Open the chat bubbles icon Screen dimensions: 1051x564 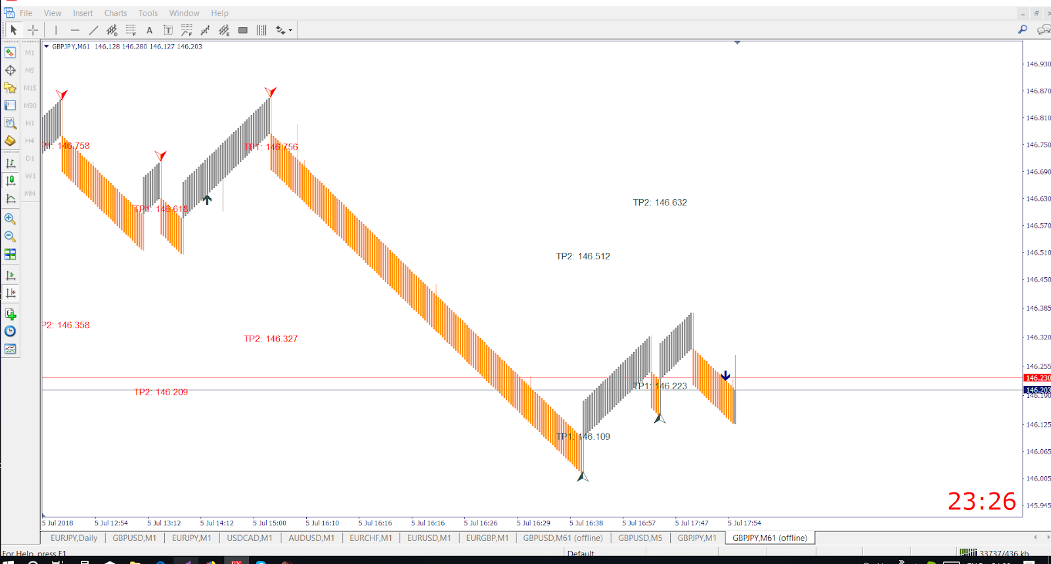pyautogui.click(x=1043, y=30)
